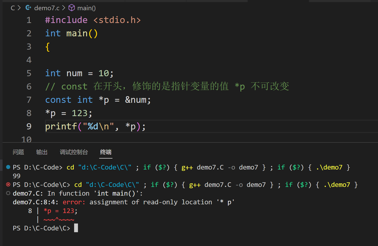Click line number 9 in the gutter
378x246 pixels.
pyautogui.click(x=29, y=127)
